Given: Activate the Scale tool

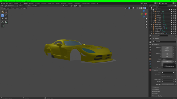Looking at the screenshot, I should [2, 18].
